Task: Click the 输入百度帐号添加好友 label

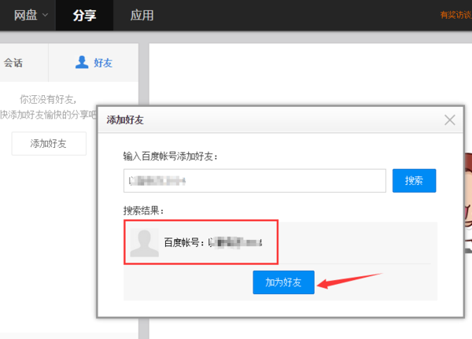Action: click(171, 157)
